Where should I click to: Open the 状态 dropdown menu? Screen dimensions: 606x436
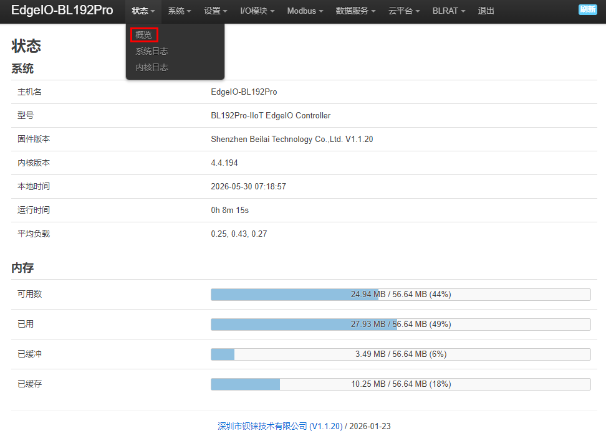(x=143, y=11)
